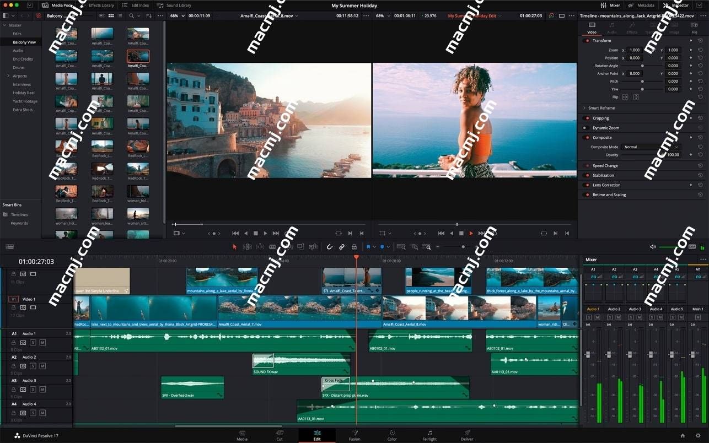Switch to the Media page tab
709x443 pixels.
(242, 435)
